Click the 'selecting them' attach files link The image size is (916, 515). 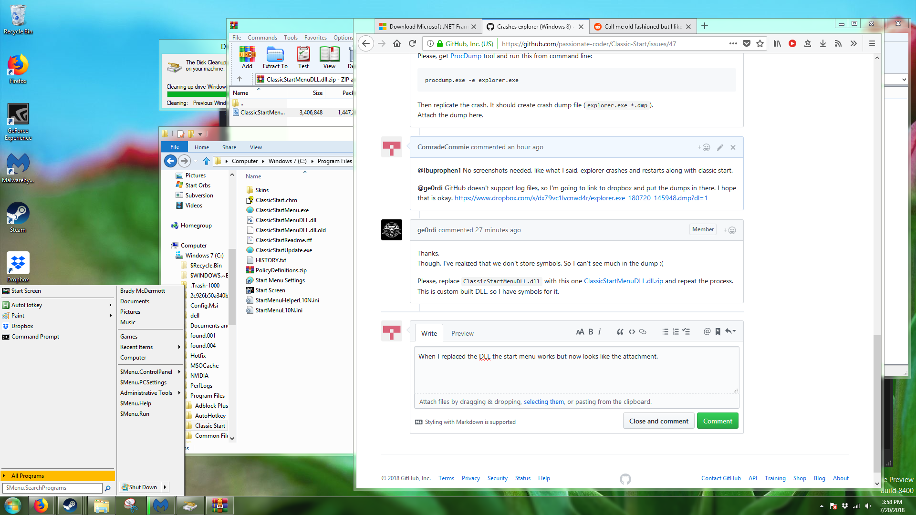[544, 402]
